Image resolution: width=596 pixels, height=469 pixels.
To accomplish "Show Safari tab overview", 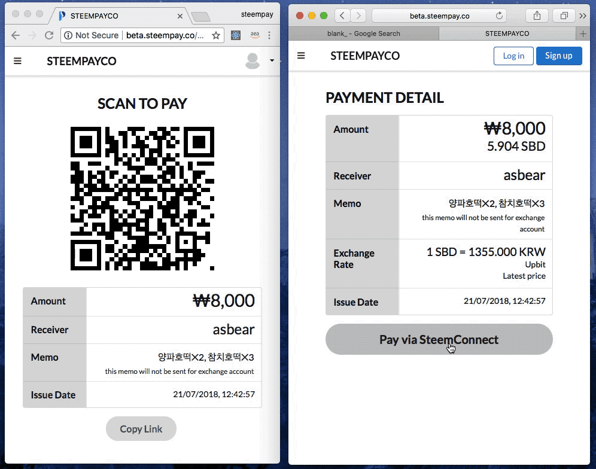I will tap(564, 16).
